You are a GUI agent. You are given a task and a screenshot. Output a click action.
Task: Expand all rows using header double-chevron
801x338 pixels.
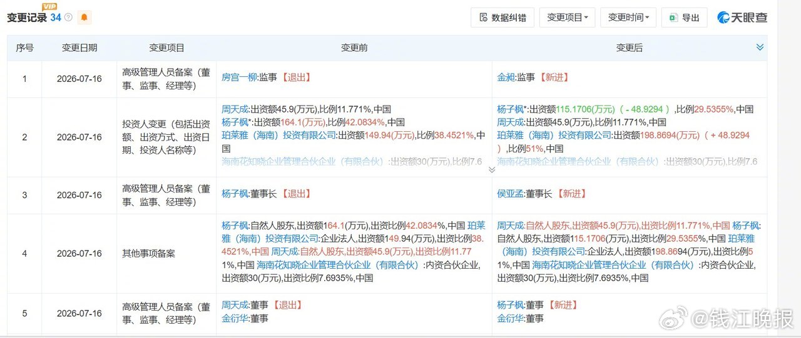coord(760,47)
